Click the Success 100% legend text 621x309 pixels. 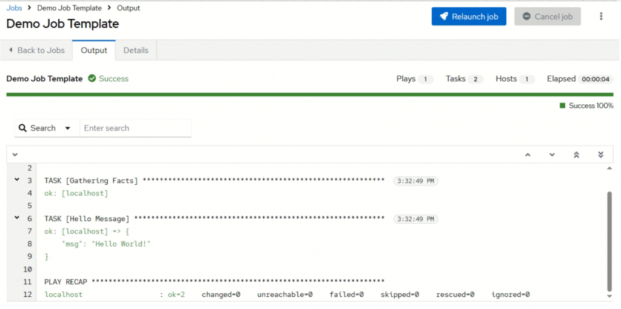point(591,105)
